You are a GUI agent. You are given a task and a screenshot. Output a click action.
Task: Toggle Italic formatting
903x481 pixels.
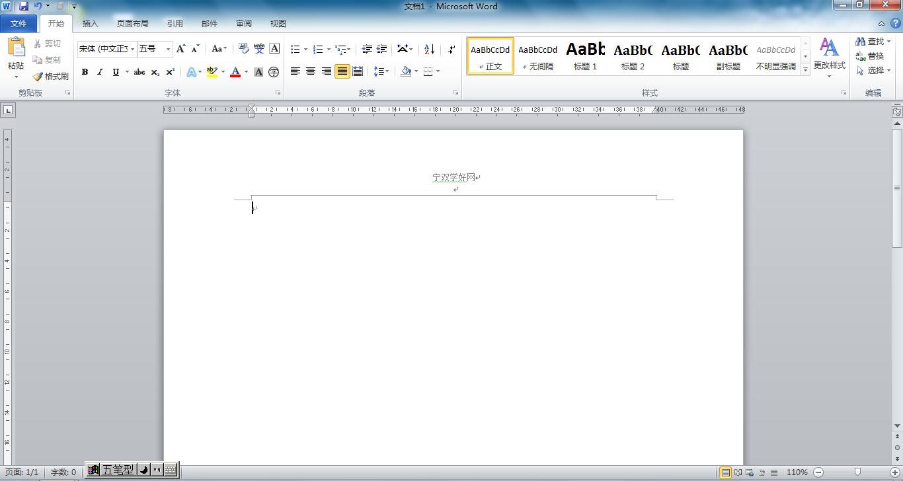point(100,72)
